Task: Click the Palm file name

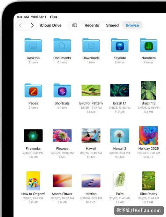Action: tap(120, 194)
